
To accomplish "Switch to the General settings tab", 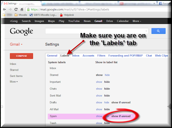I will (52, 56).
